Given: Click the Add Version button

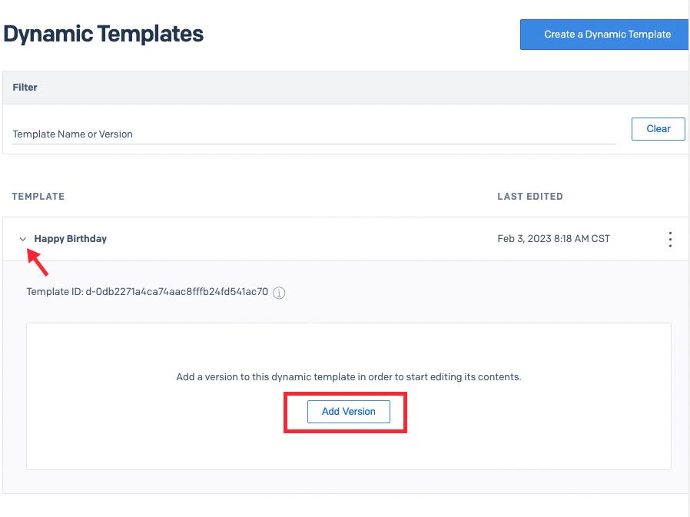Looking at the screenshot, I should (x=348, y=412).
